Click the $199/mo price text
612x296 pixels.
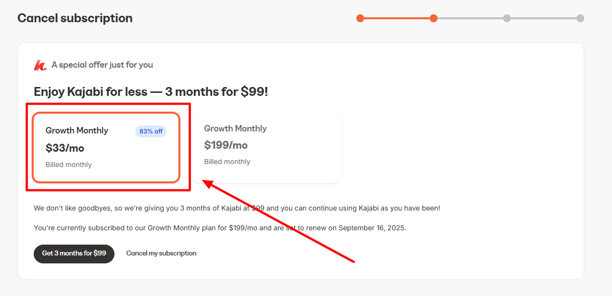point(226,145)
